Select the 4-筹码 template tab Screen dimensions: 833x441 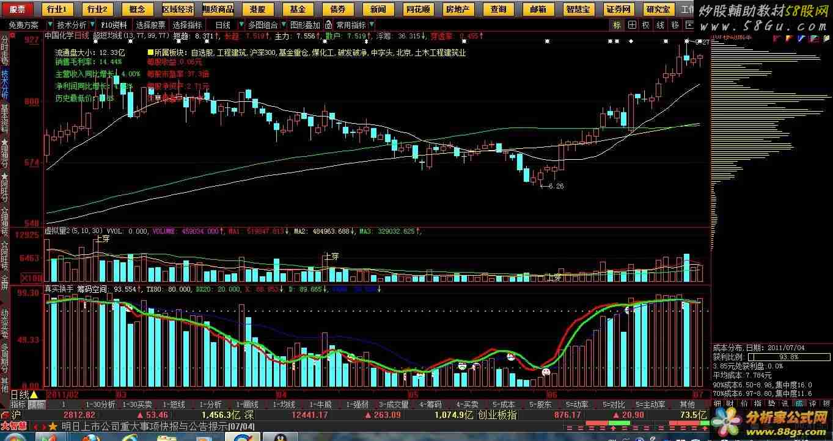click(x=431, y=404)
